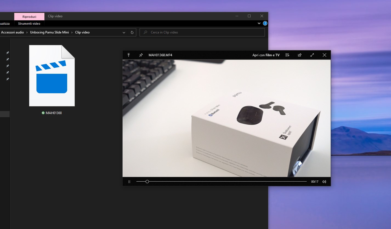Viewport: 391px width, 229px height.
Task: Click the video frame in preview
Action: [x=226, y=118]
